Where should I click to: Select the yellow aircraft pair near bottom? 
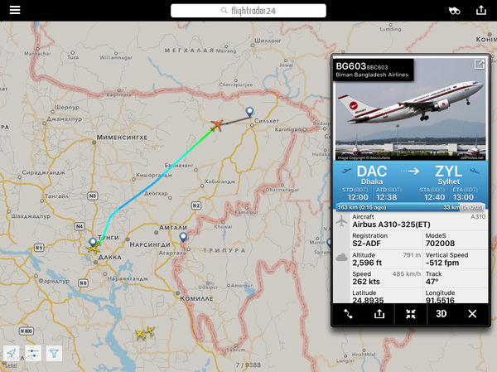pos(145,333)
